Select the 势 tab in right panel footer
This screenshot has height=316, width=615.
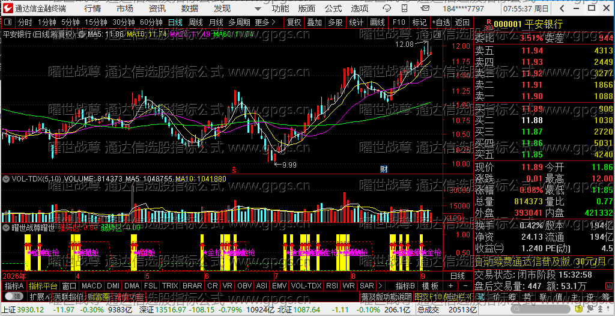click(x=527, y=296)
